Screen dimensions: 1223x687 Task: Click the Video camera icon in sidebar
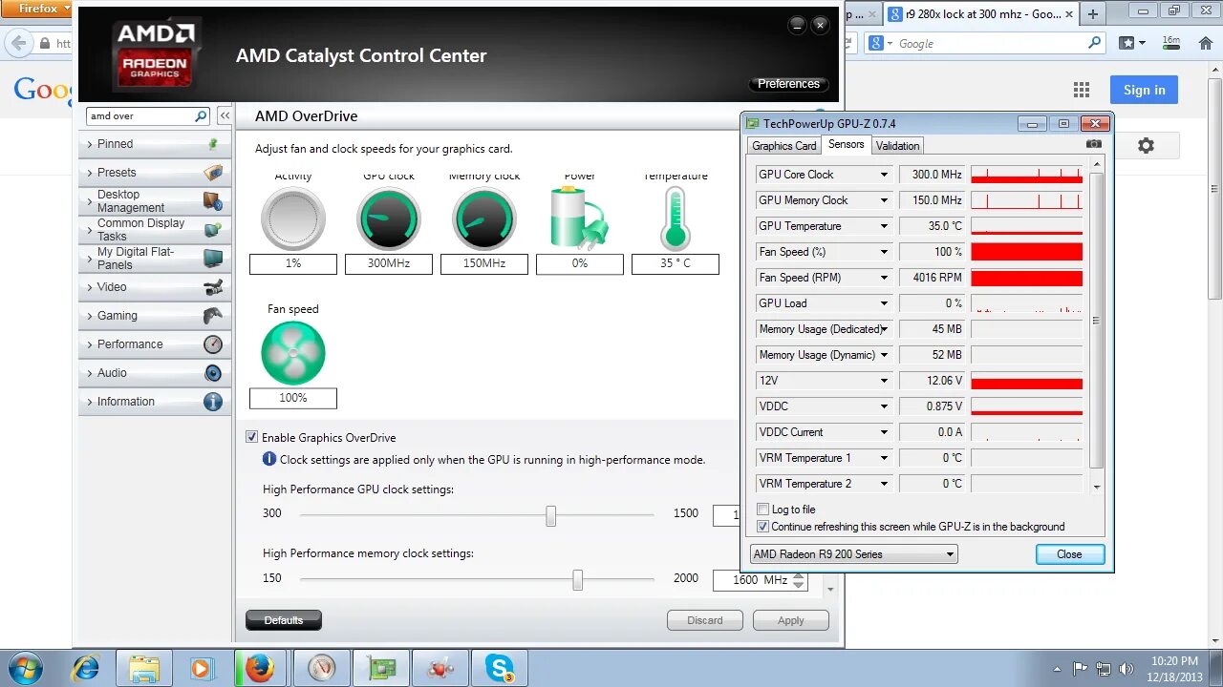213,287
